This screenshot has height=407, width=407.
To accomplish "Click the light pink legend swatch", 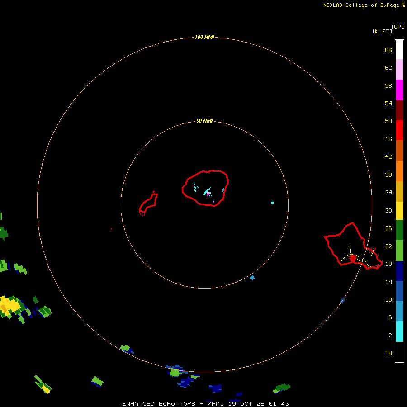I will tap(399, 70).
